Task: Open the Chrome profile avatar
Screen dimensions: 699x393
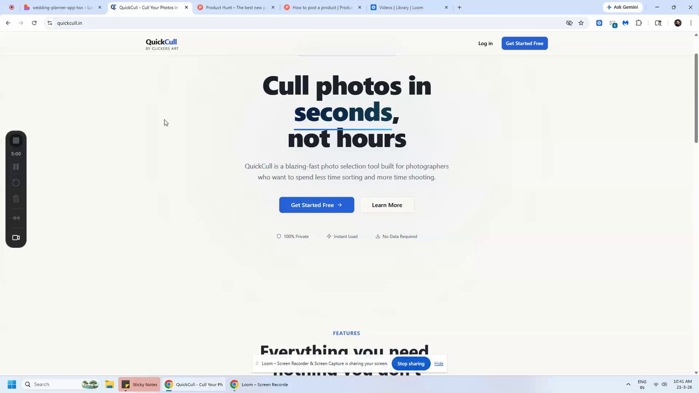Action: pyautogui.click(x=678, y=23)
